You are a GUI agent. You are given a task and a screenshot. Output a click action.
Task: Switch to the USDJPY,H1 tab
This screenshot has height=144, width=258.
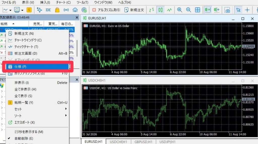[167, 142]
